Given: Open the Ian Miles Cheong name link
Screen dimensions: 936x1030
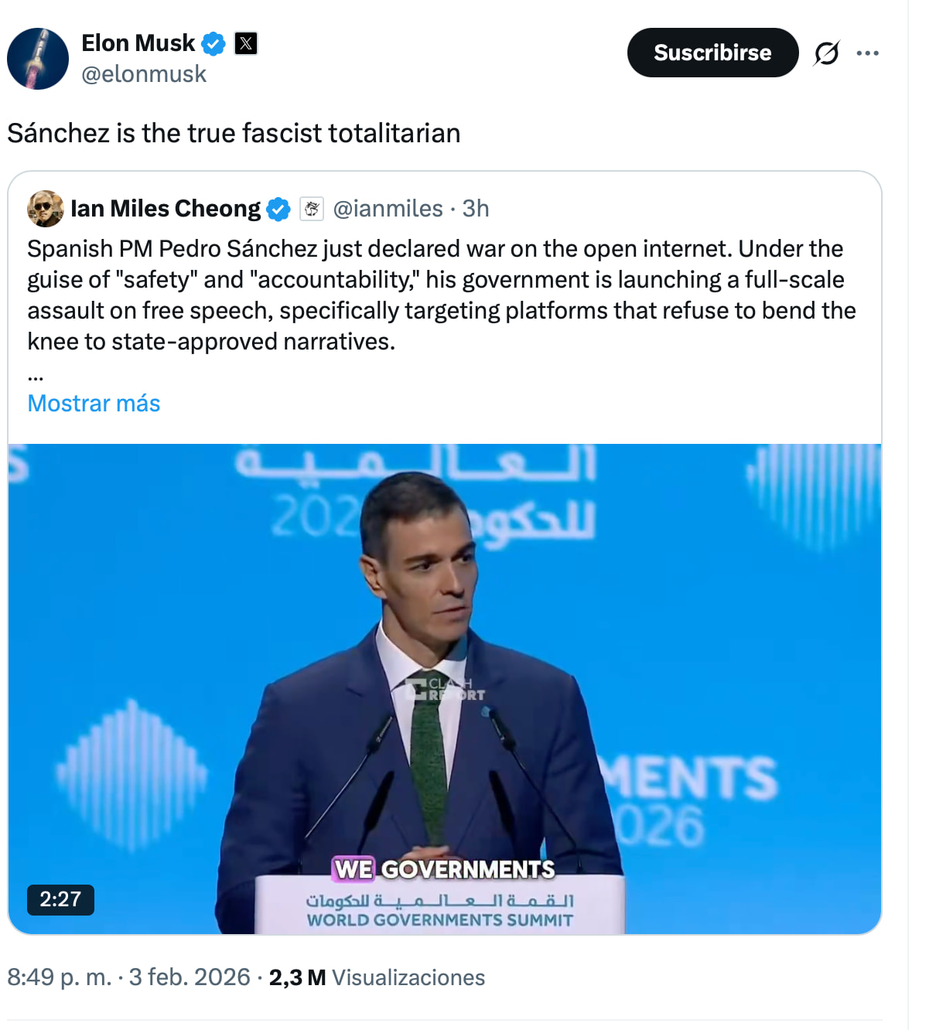Looking at the screenshot, I should tap(166, 209).
